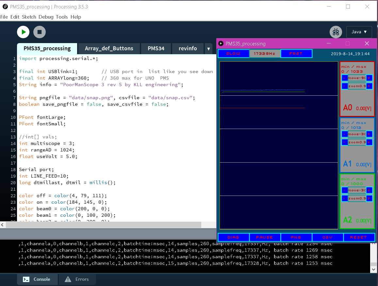Toggle the DIAG button in scope
Screen dimensions: 378x286
[x=233, y=237]
